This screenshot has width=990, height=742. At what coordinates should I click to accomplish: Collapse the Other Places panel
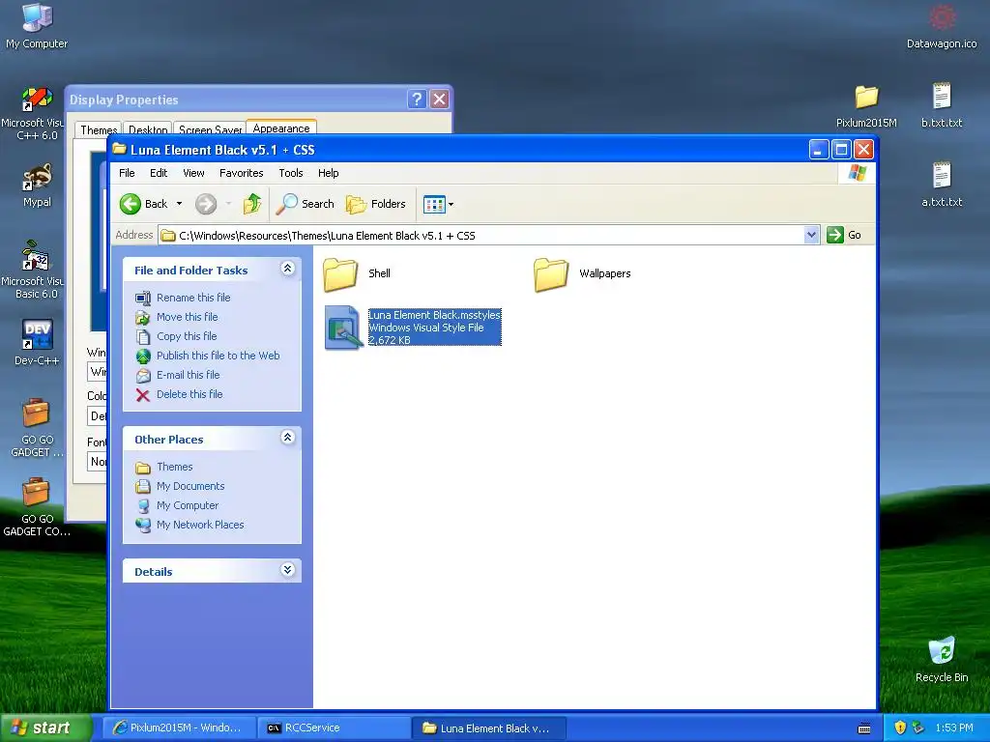pos(287,438)
